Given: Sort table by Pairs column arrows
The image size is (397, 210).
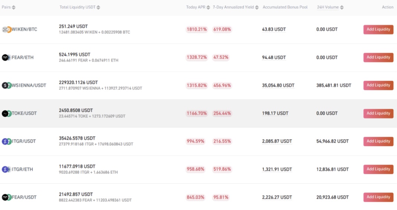Looking at the screenshot, I should point(14,7).
